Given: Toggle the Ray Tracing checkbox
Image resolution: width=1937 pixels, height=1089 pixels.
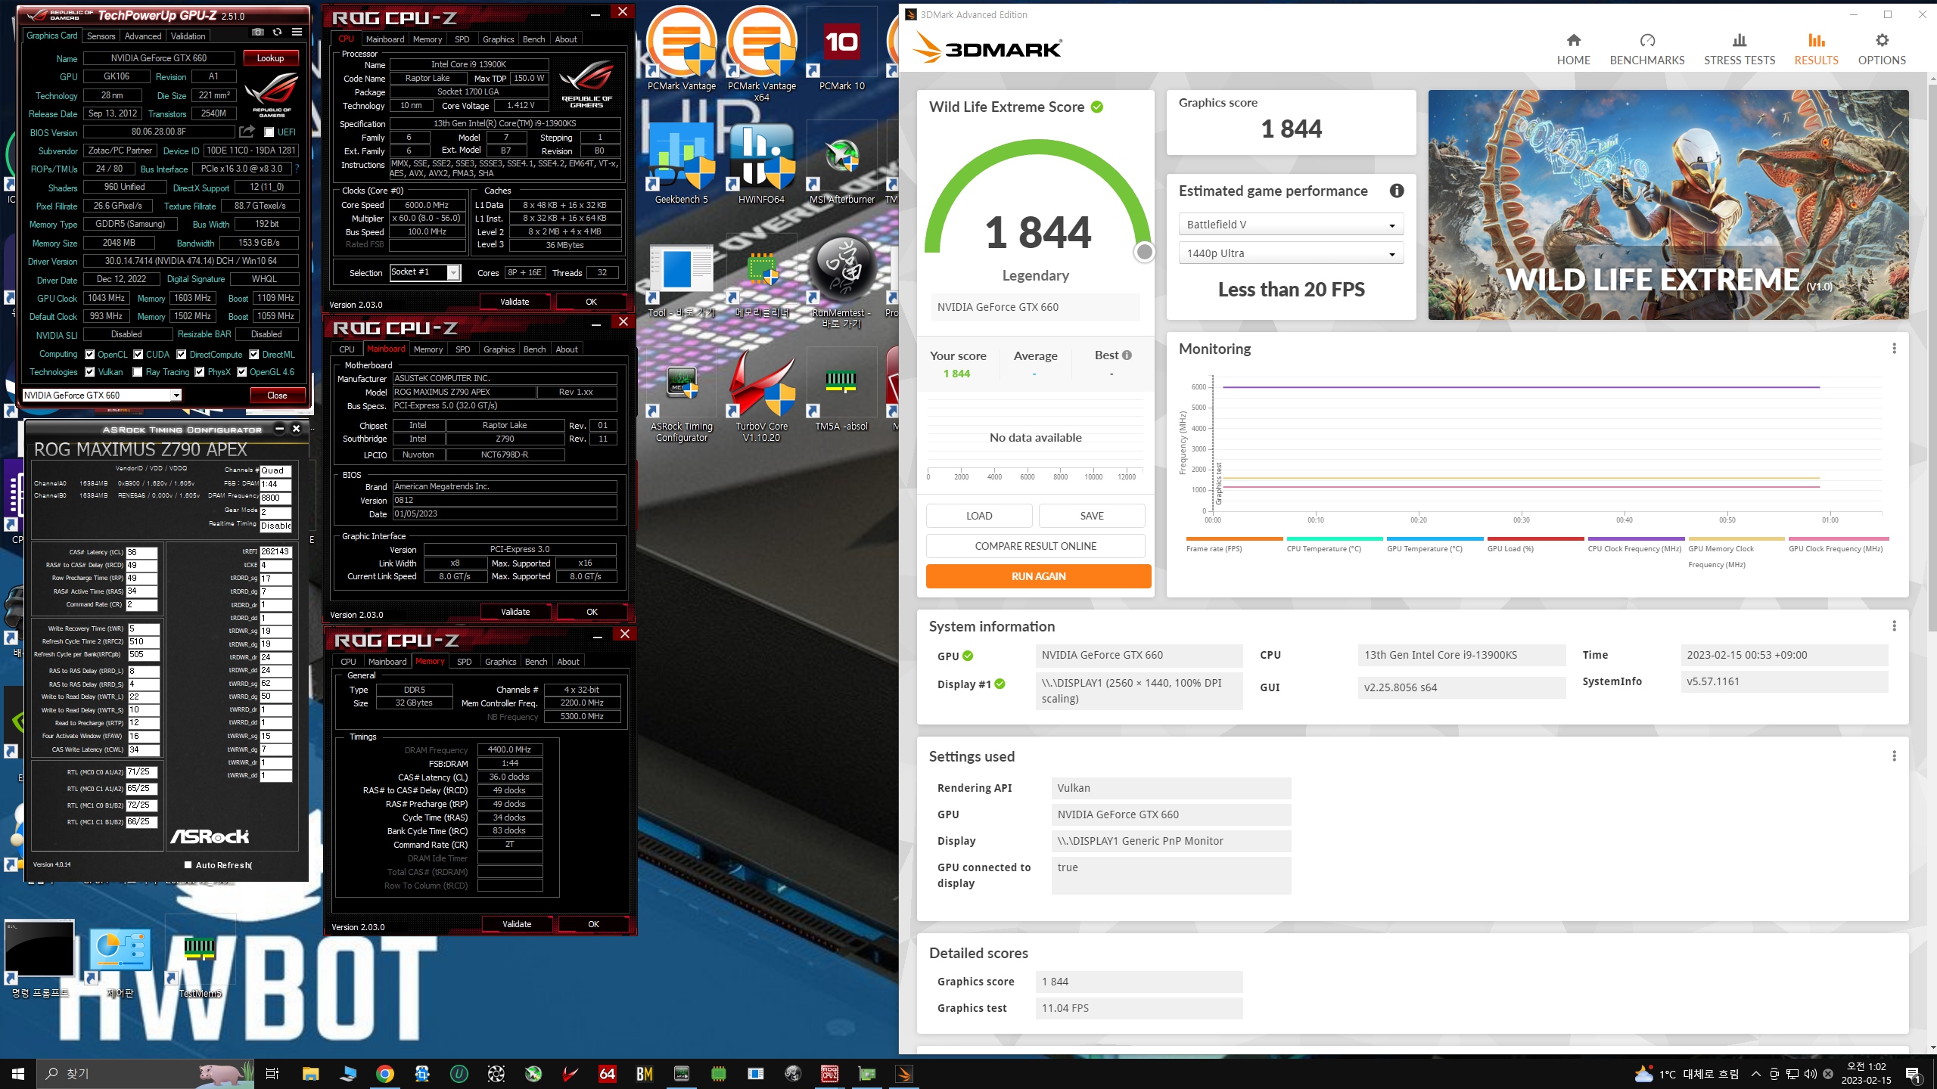Looking at the screenshot, I should click(138, 372).
